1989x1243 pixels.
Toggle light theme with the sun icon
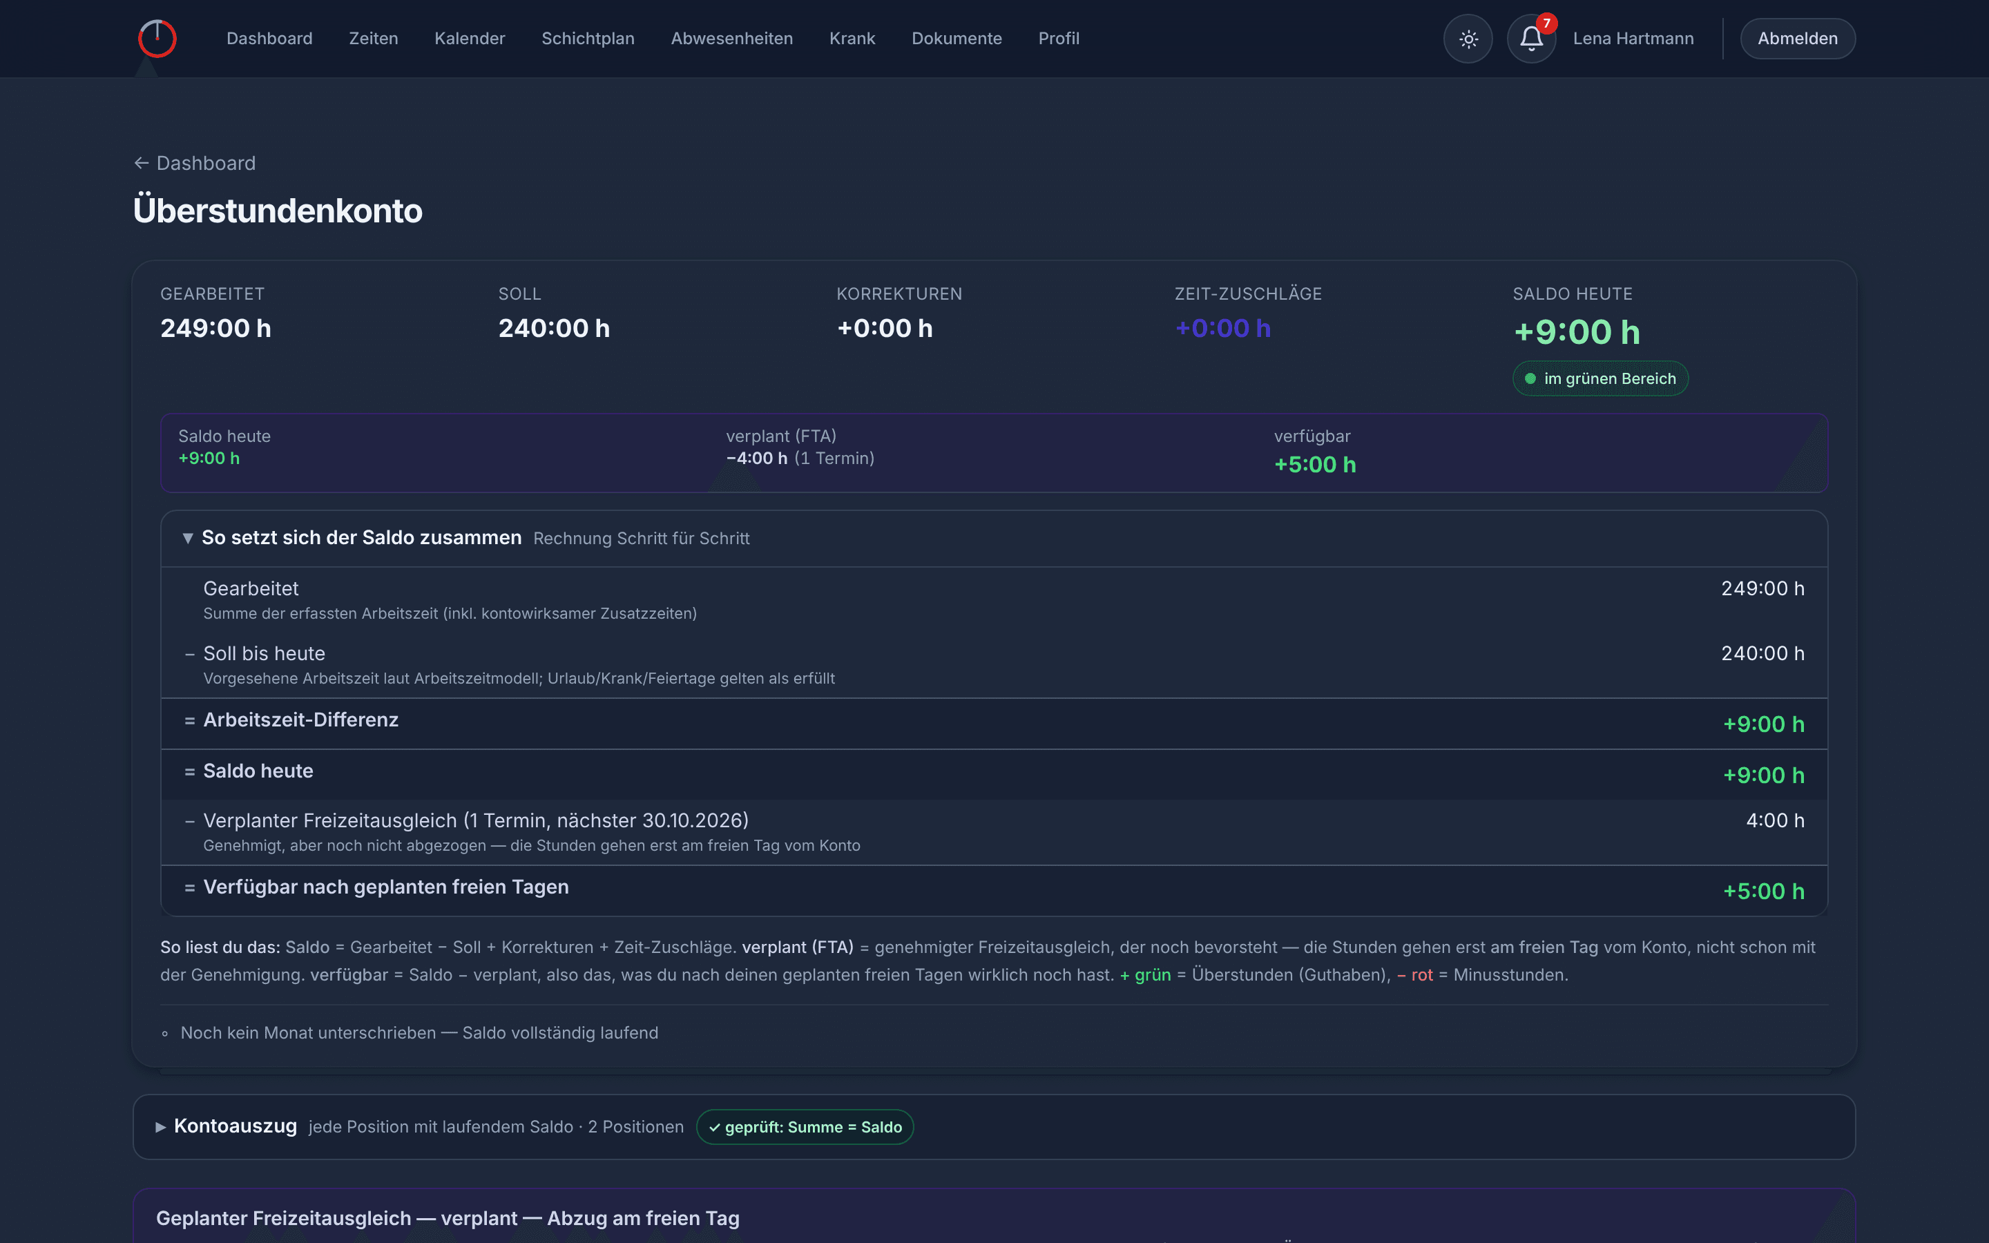click(1468, 39)
